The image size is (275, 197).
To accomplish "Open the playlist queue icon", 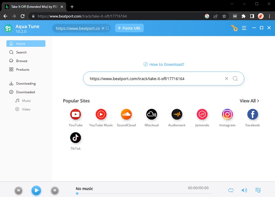I will (x=257, y=190).
